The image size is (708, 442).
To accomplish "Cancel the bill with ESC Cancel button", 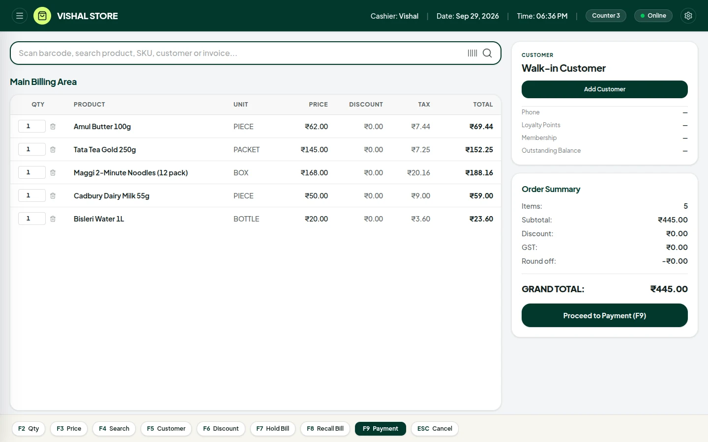I will tap(435, 429).
